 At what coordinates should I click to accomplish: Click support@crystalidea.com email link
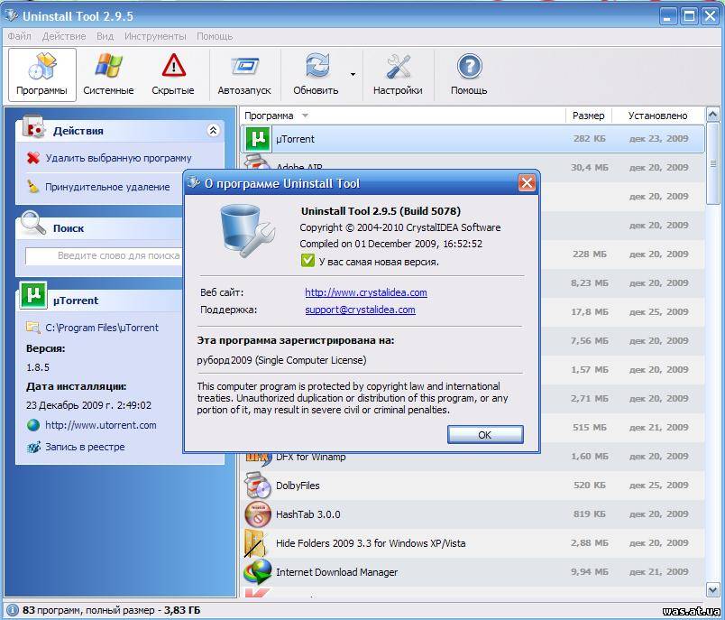(360, 310)
